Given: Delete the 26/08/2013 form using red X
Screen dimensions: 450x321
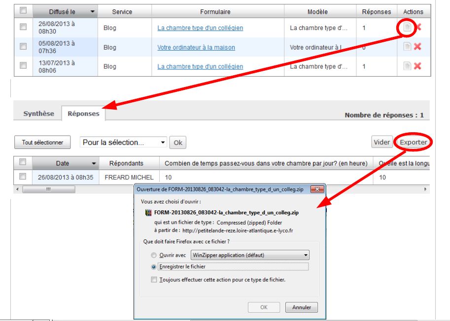Looking at the screenshot, I should [x=418, y=28].
